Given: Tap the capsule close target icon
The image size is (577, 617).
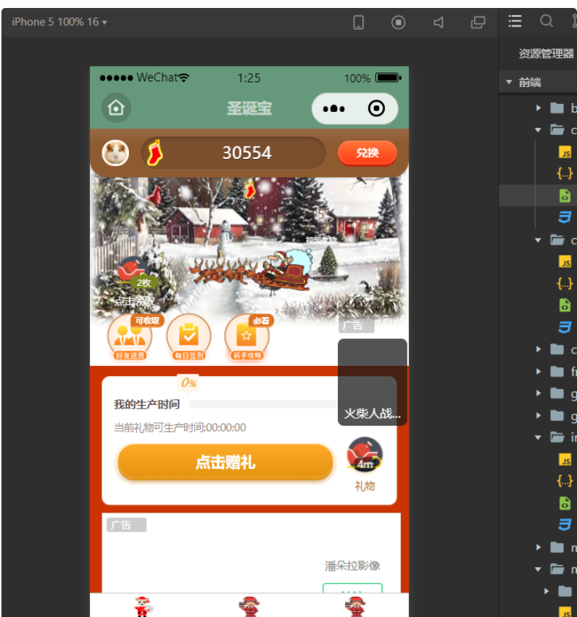Looking at the screenshot, I should [376, 109].
